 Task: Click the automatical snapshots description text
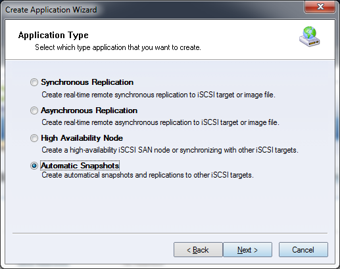[147, 175]
